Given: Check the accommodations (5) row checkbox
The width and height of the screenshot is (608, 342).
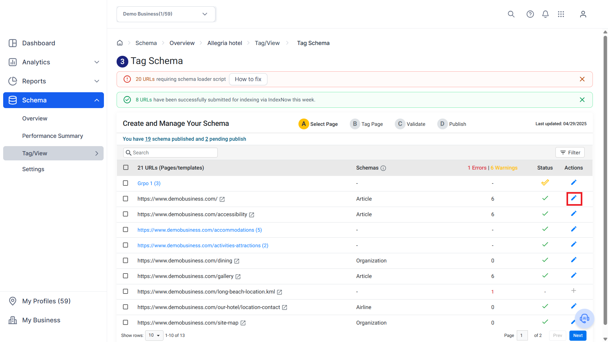Looking at the screenshot, I should [125, 229].
